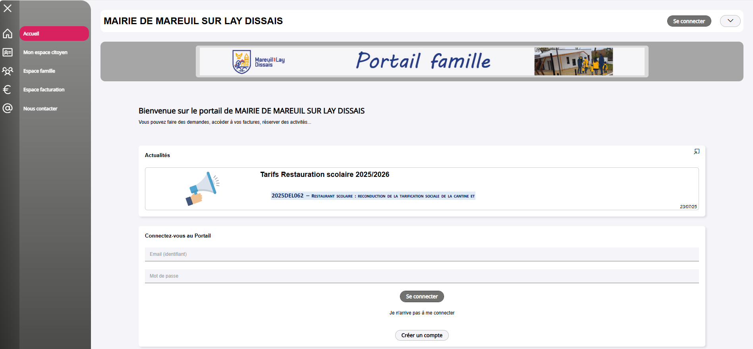Click "Je n'arrive pas à me connecter" link
The height and width of the screenshot is (349, 753).
[422, 313]
